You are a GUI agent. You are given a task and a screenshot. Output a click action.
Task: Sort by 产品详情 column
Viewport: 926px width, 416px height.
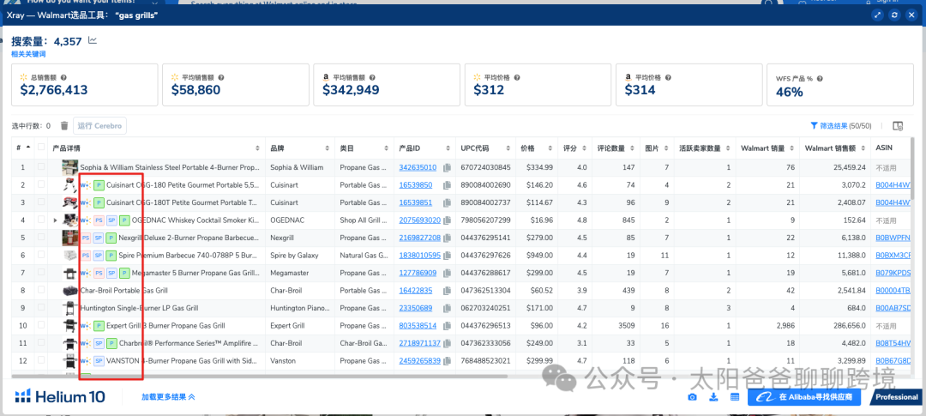tap(257, 148)
